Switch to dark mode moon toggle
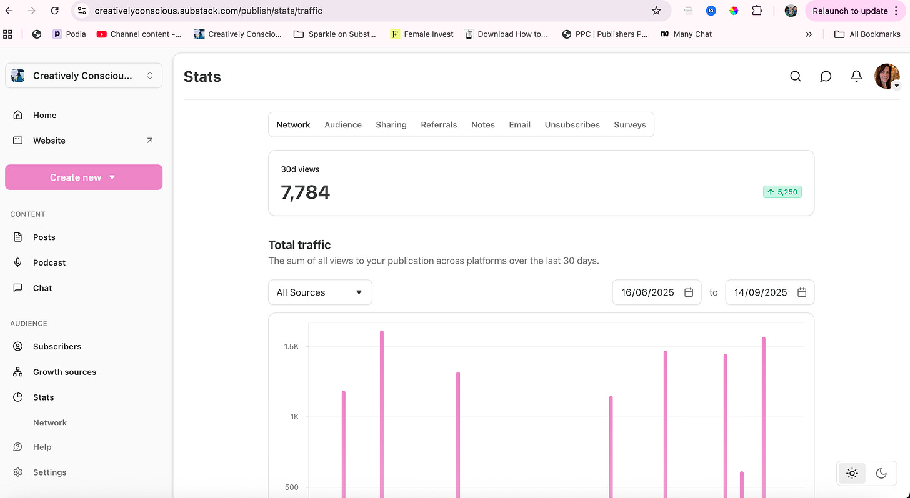This screenshot has height=498, width=910. click(881, 474)
